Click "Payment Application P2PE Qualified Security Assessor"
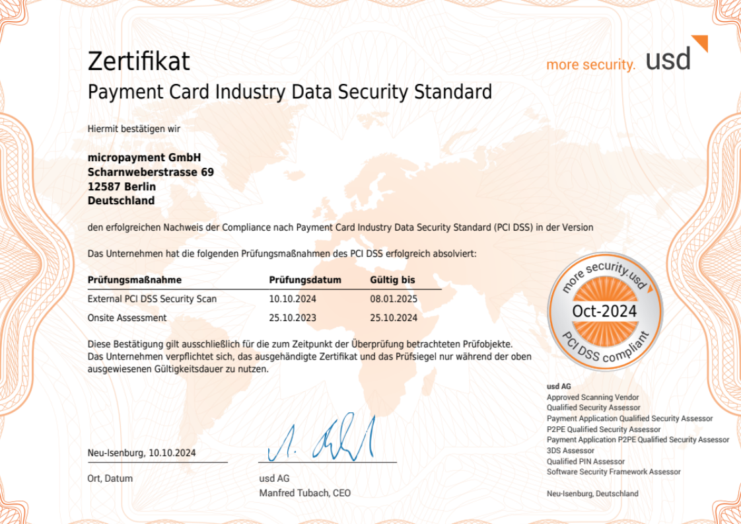 pos(638,440)
